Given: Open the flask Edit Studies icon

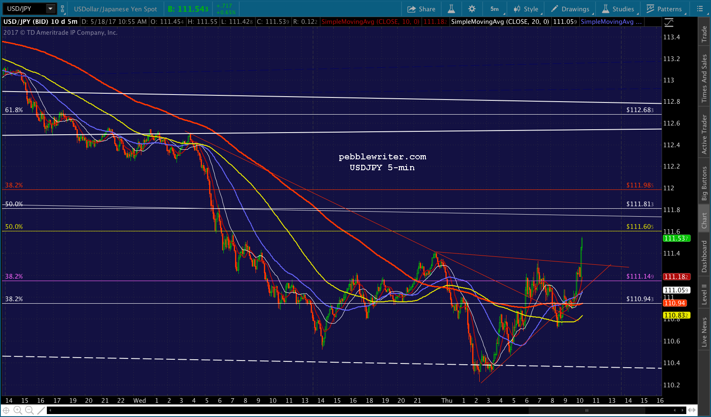Looking at the screenshot, I should click(x=451, y=9).
